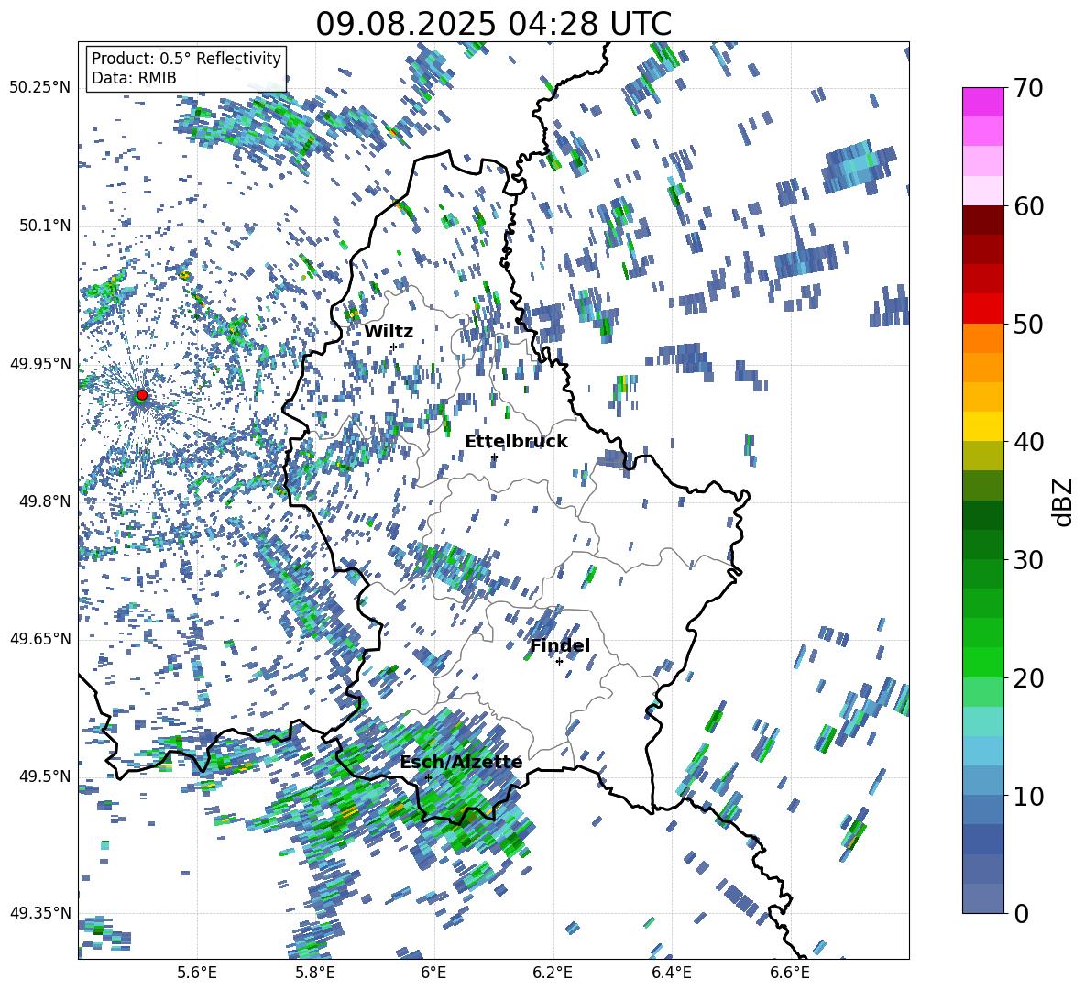Click latitude label 49.95°N
The width and height of the screenshot is (1085, 991).
click(x=40, y=363)
